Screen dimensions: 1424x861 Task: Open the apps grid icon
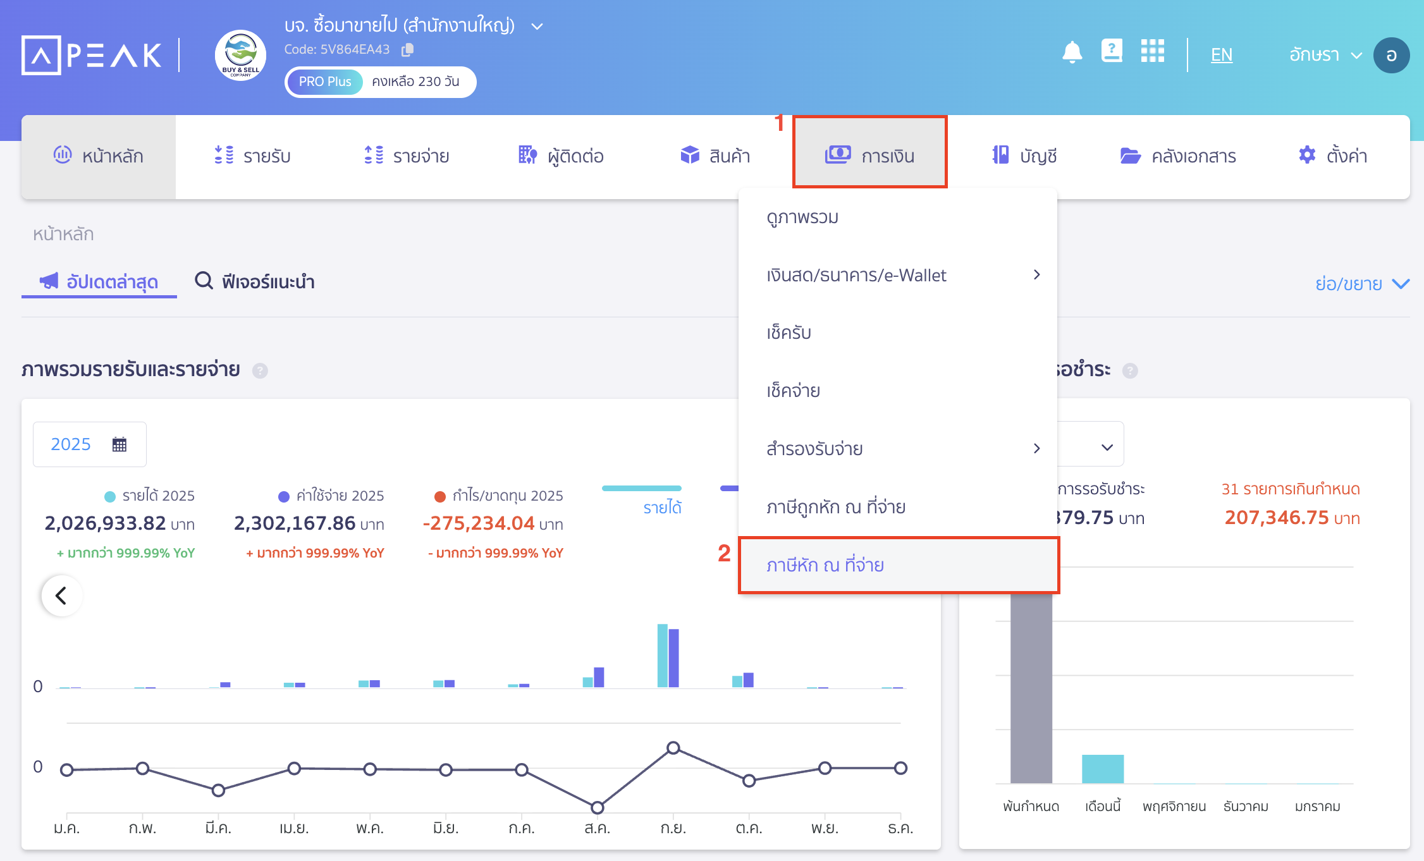click(x=1152, y=51)
